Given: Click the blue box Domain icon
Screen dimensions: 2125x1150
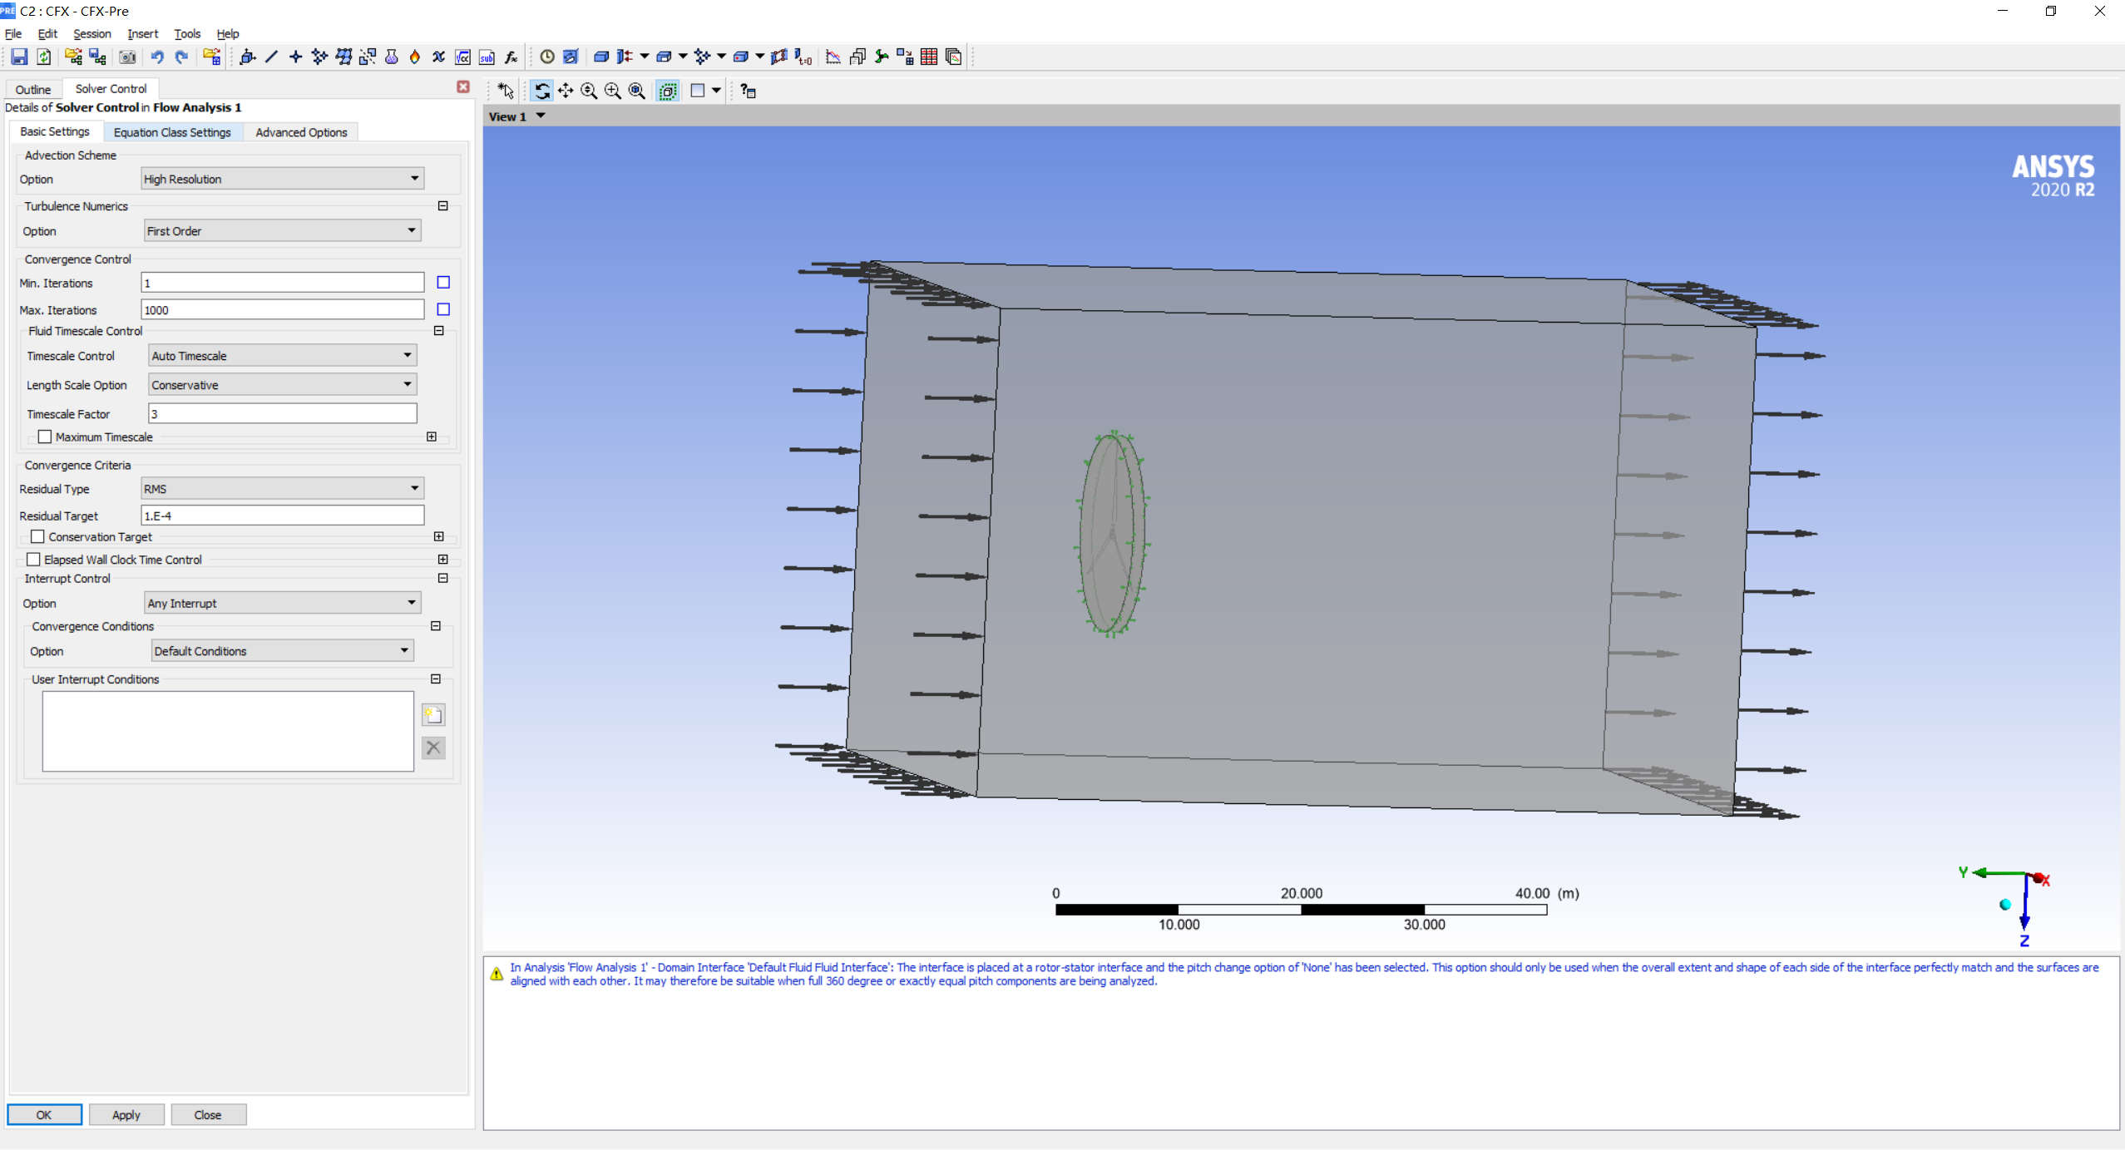Looking at the screenshot, I should (600, 57).
